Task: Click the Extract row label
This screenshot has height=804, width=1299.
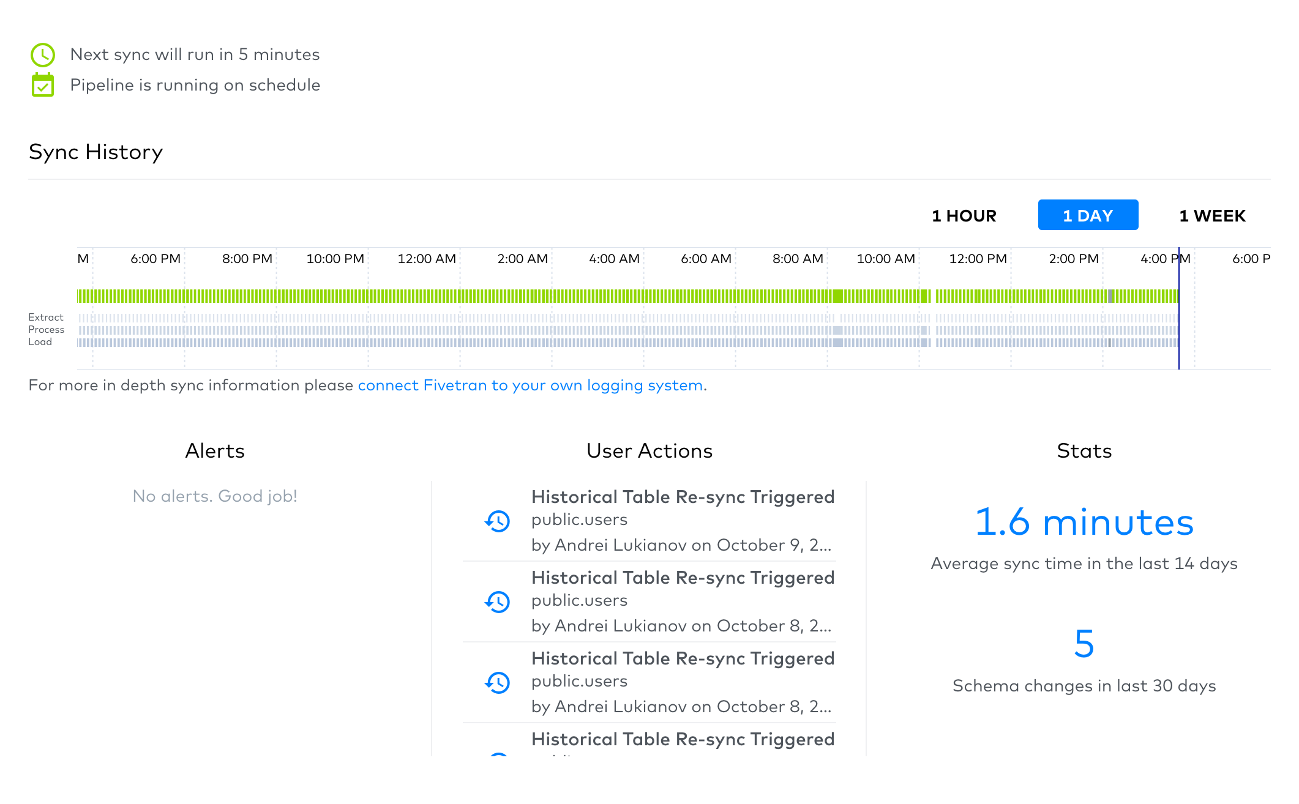Action: click(46, 317)
